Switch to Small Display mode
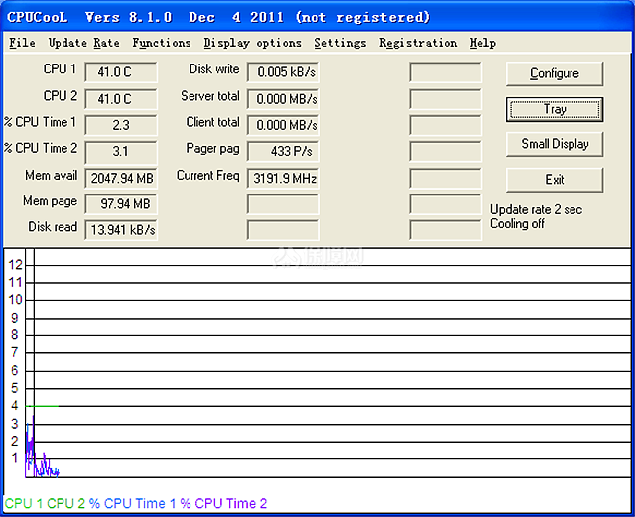 tap(554, 144)
